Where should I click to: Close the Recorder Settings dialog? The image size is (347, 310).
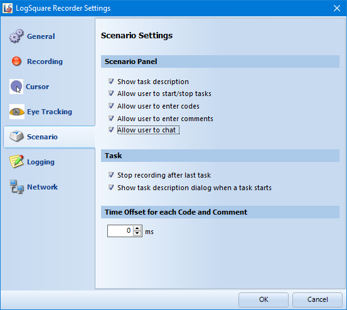[337, 8]
